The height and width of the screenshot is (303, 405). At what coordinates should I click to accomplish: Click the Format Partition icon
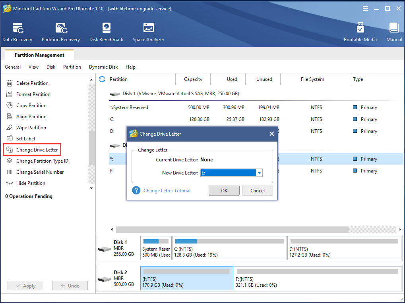pos(10,94)
